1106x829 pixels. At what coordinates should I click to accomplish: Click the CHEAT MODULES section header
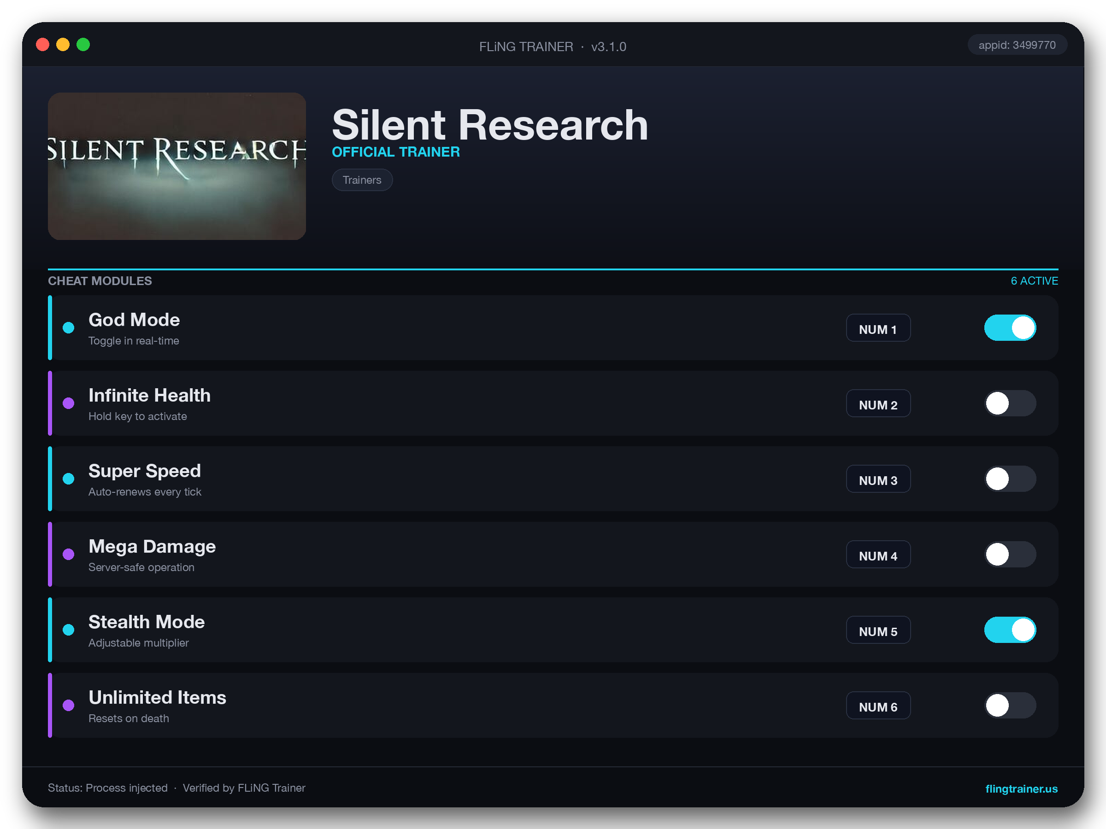click(100, 281)
